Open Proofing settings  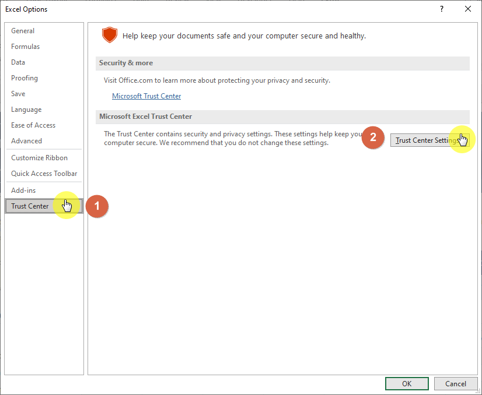click(x=44, y=78)
